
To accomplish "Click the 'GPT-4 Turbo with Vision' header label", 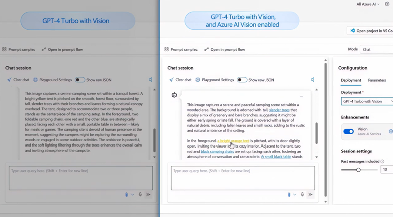I will 78,21.
